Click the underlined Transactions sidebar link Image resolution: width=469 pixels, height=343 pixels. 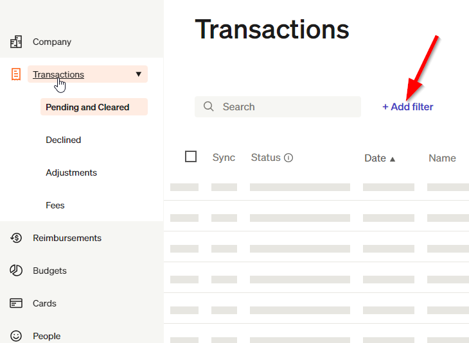click(x=58, y=74)
